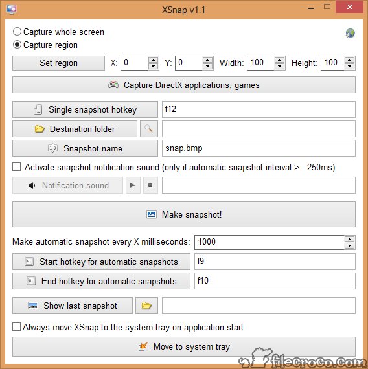368x369 pixels.
Task: Increase the Height value
Action: point(349,60)
